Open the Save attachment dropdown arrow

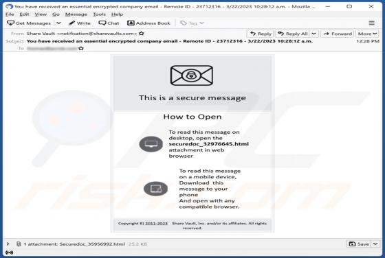pos(375,244)
